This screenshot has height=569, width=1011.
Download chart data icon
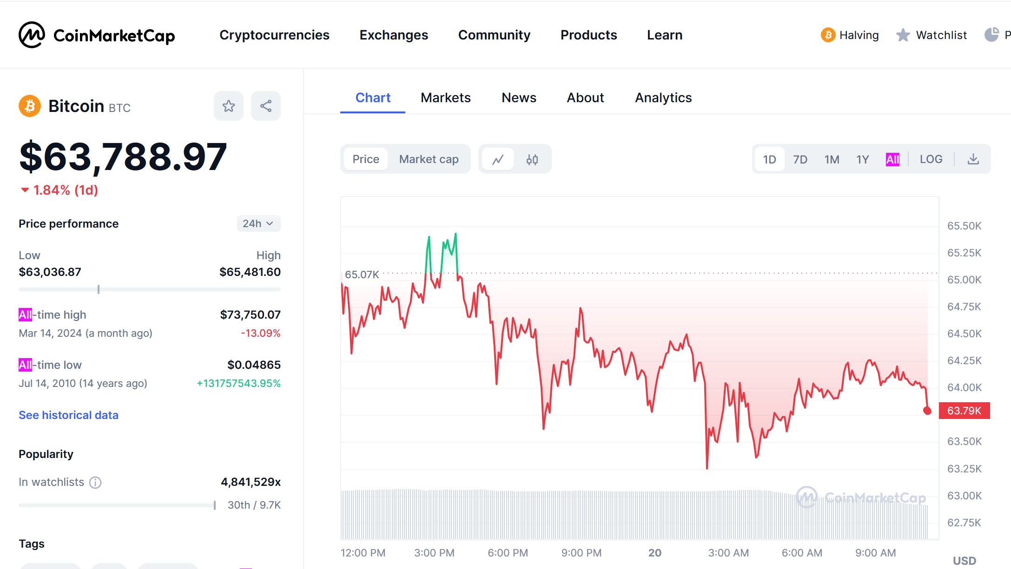pos(973,159)
